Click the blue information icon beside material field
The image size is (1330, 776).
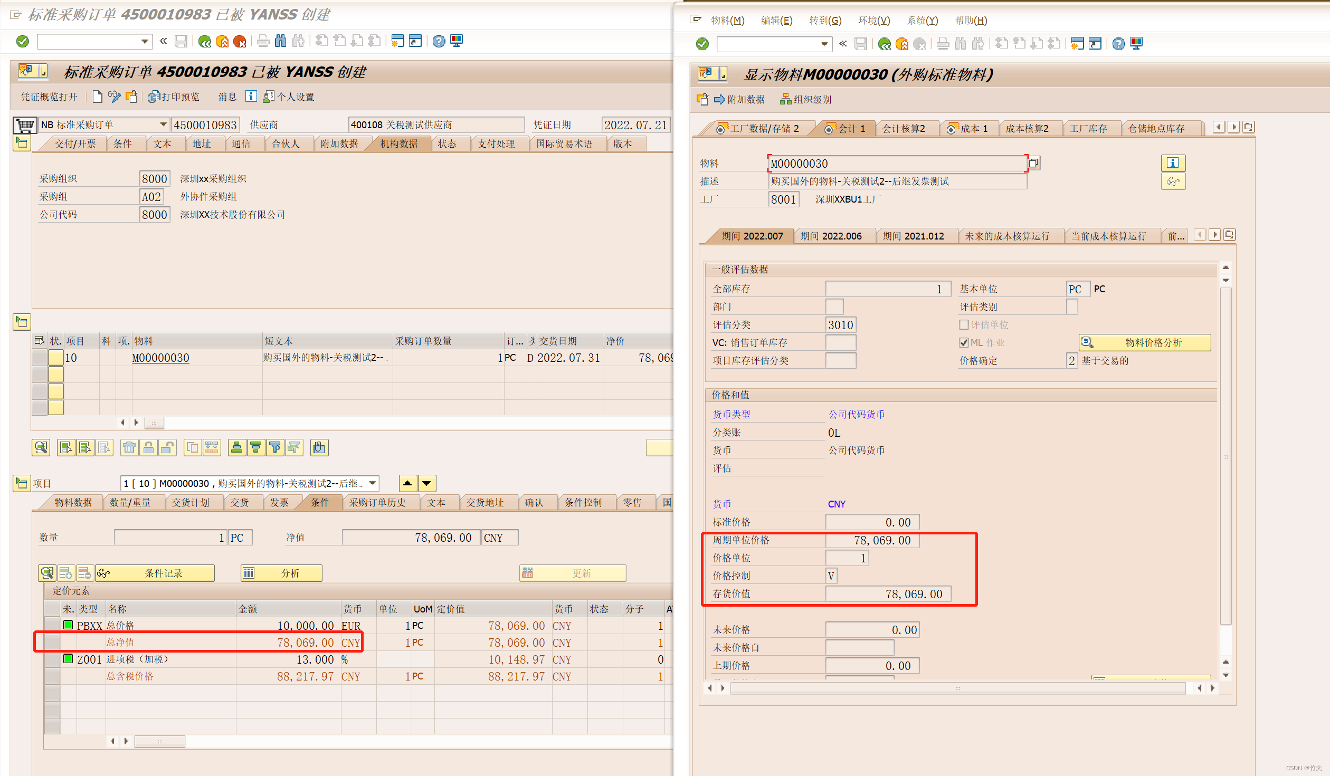(1173, 163)
